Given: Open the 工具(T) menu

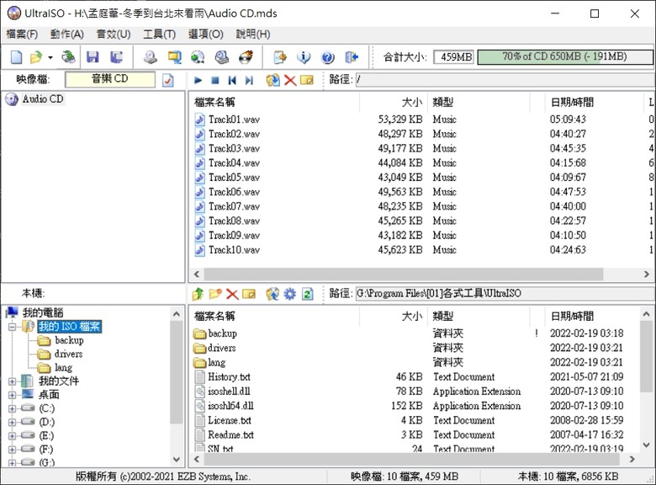Looking at the screenshot, I should (160, 34).
